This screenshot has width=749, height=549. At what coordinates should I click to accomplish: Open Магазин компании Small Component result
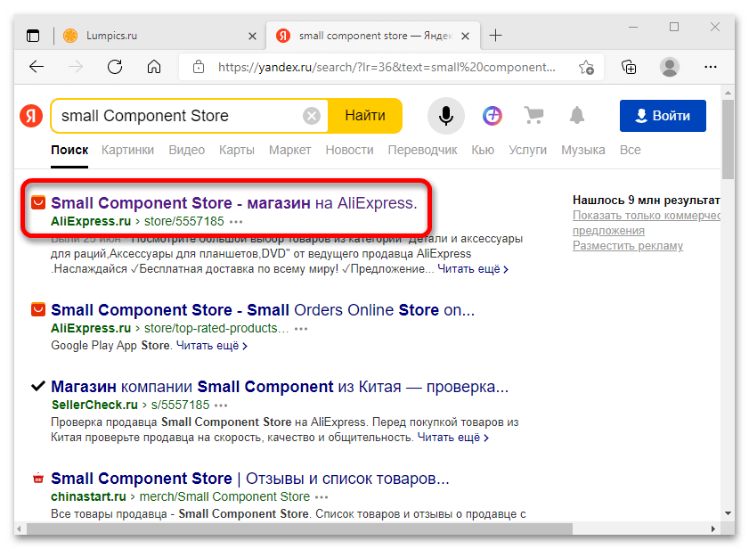[280, 387]
